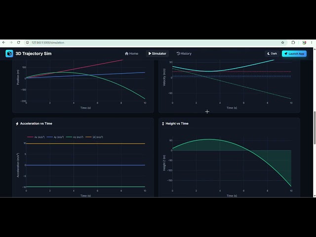
Task: Click the orange |A| line in acceleration chart
Action: (85, 144)
